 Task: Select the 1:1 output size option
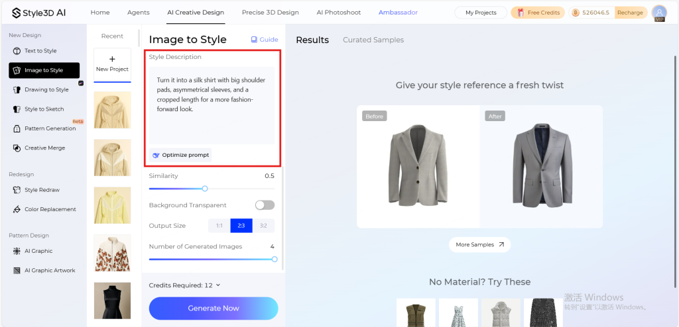coord(219,226)
